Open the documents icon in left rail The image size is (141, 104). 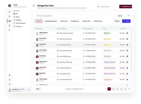10,26
